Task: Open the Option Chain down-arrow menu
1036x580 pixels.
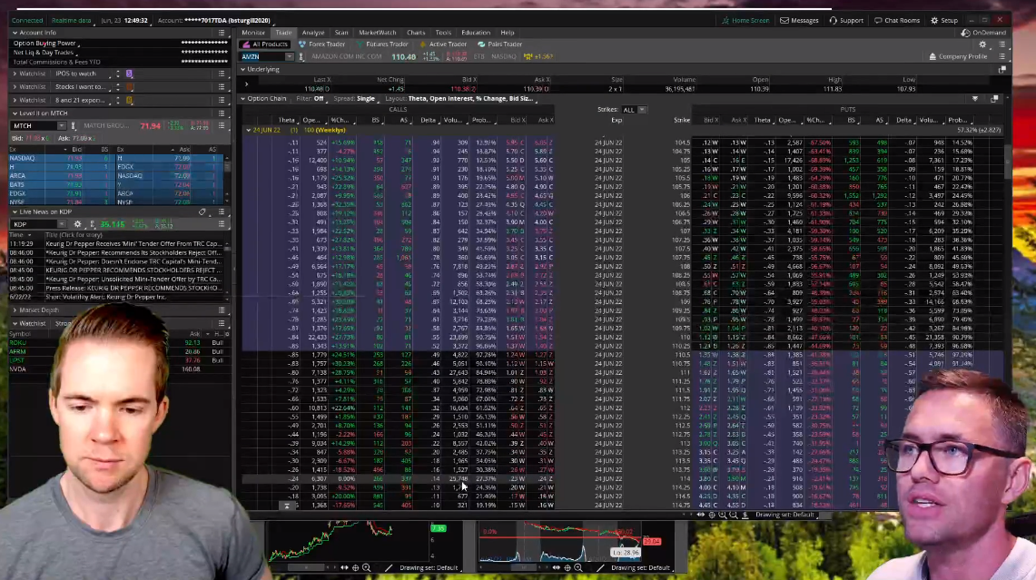Action: (975, 98)
